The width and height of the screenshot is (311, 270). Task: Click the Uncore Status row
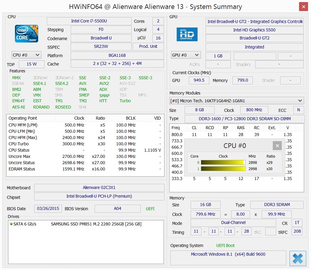pyautogui.click(x=85, y=163)
